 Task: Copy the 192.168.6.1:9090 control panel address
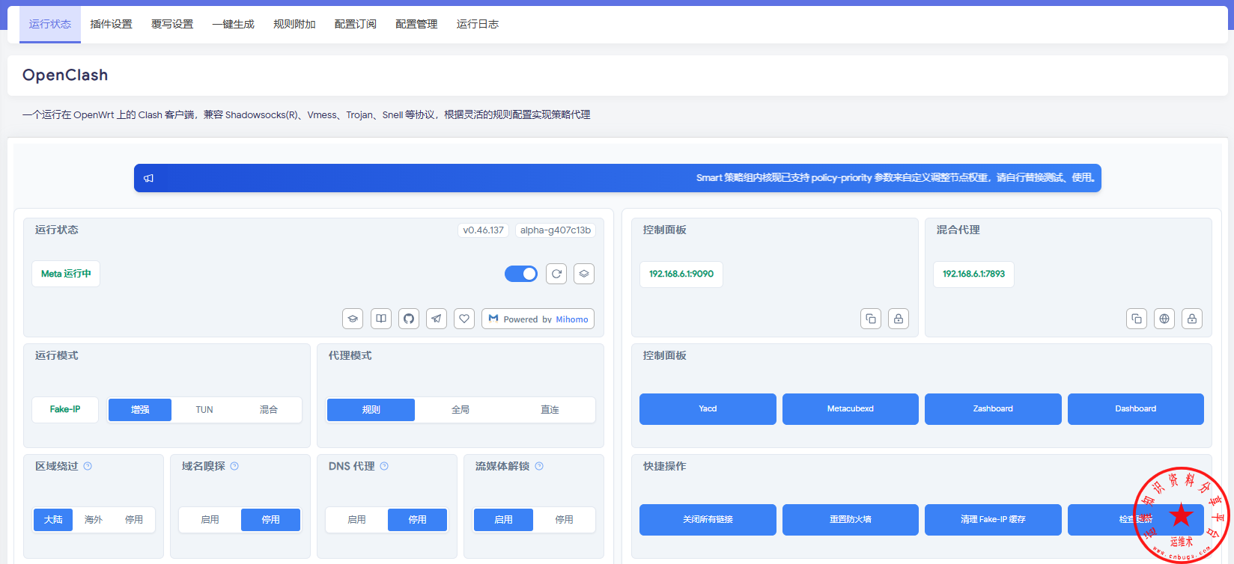coord(871,319)
